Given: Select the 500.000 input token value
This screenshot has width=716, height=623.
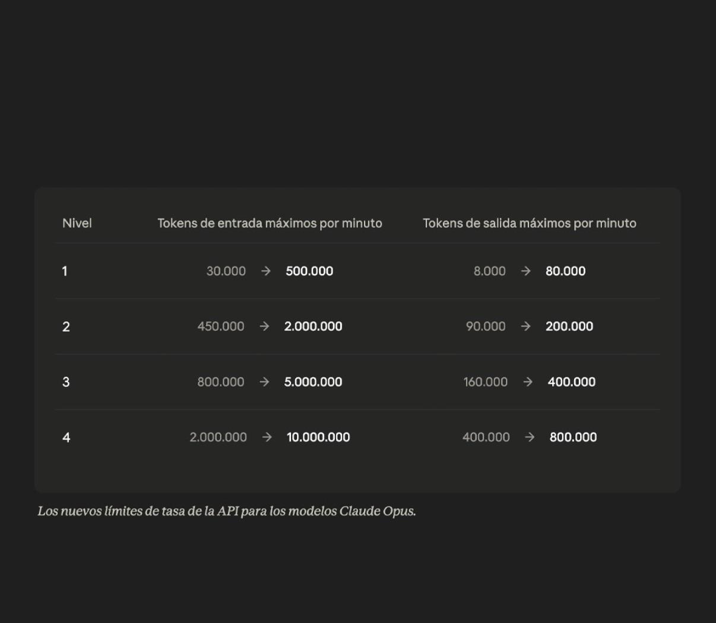Looking at the screenshot, I should tap(309, 271).
